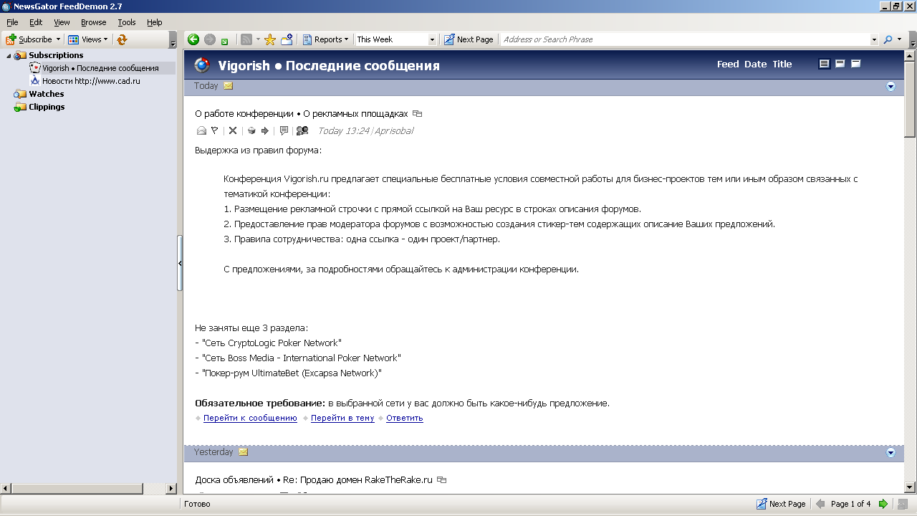Click the Address or Search Phrase field
Viewport: 917px width, 516px height.
[684, 39]
